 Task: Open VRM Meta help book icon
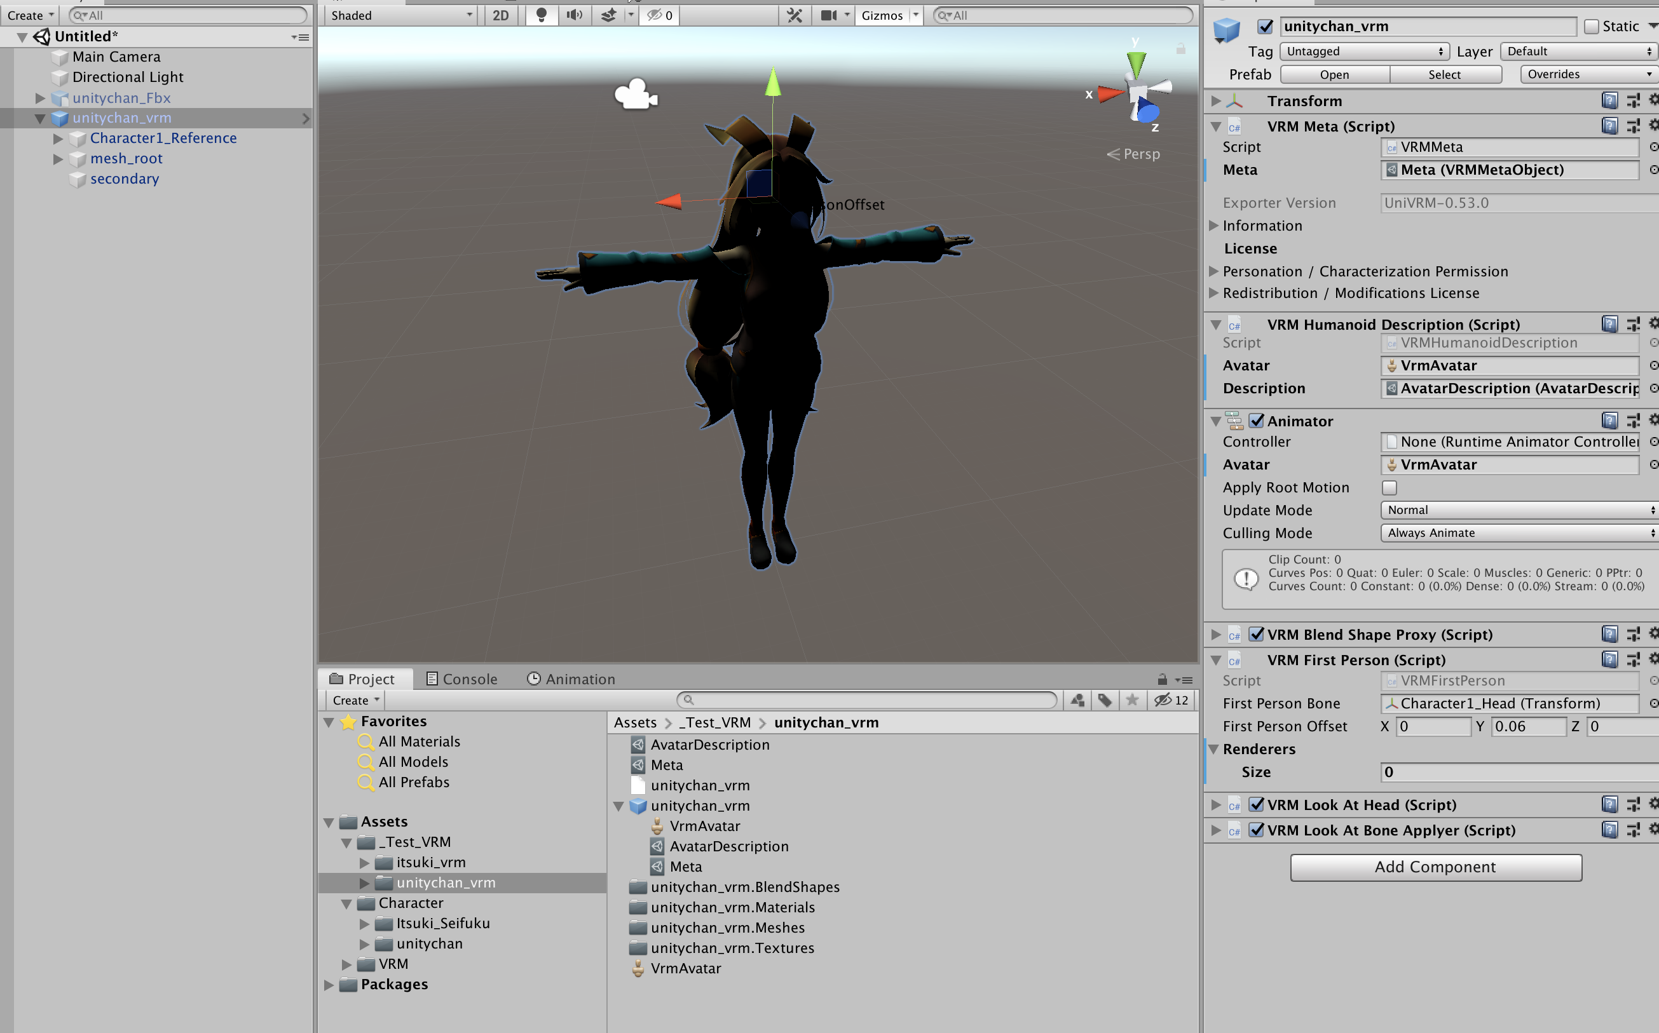tap(1609, 126)
